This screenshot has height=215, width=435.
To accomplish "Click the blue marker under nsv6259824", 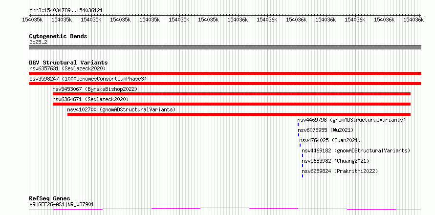I will point(303,176).
